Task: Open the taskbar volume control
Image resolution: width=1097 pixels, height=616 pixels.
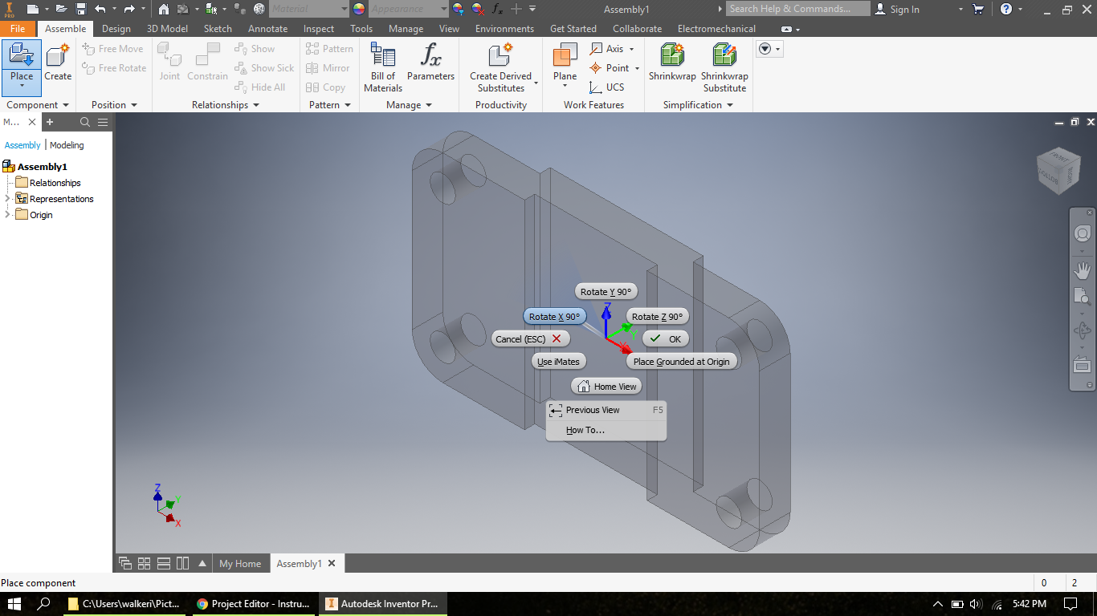Action: 974,603
